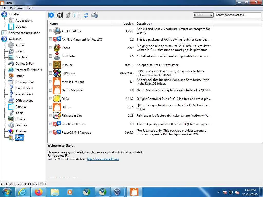Click the DOSBox-X version 2025.05.03 cell
This screenshot has width=263, height=197.
pos(126,73)
